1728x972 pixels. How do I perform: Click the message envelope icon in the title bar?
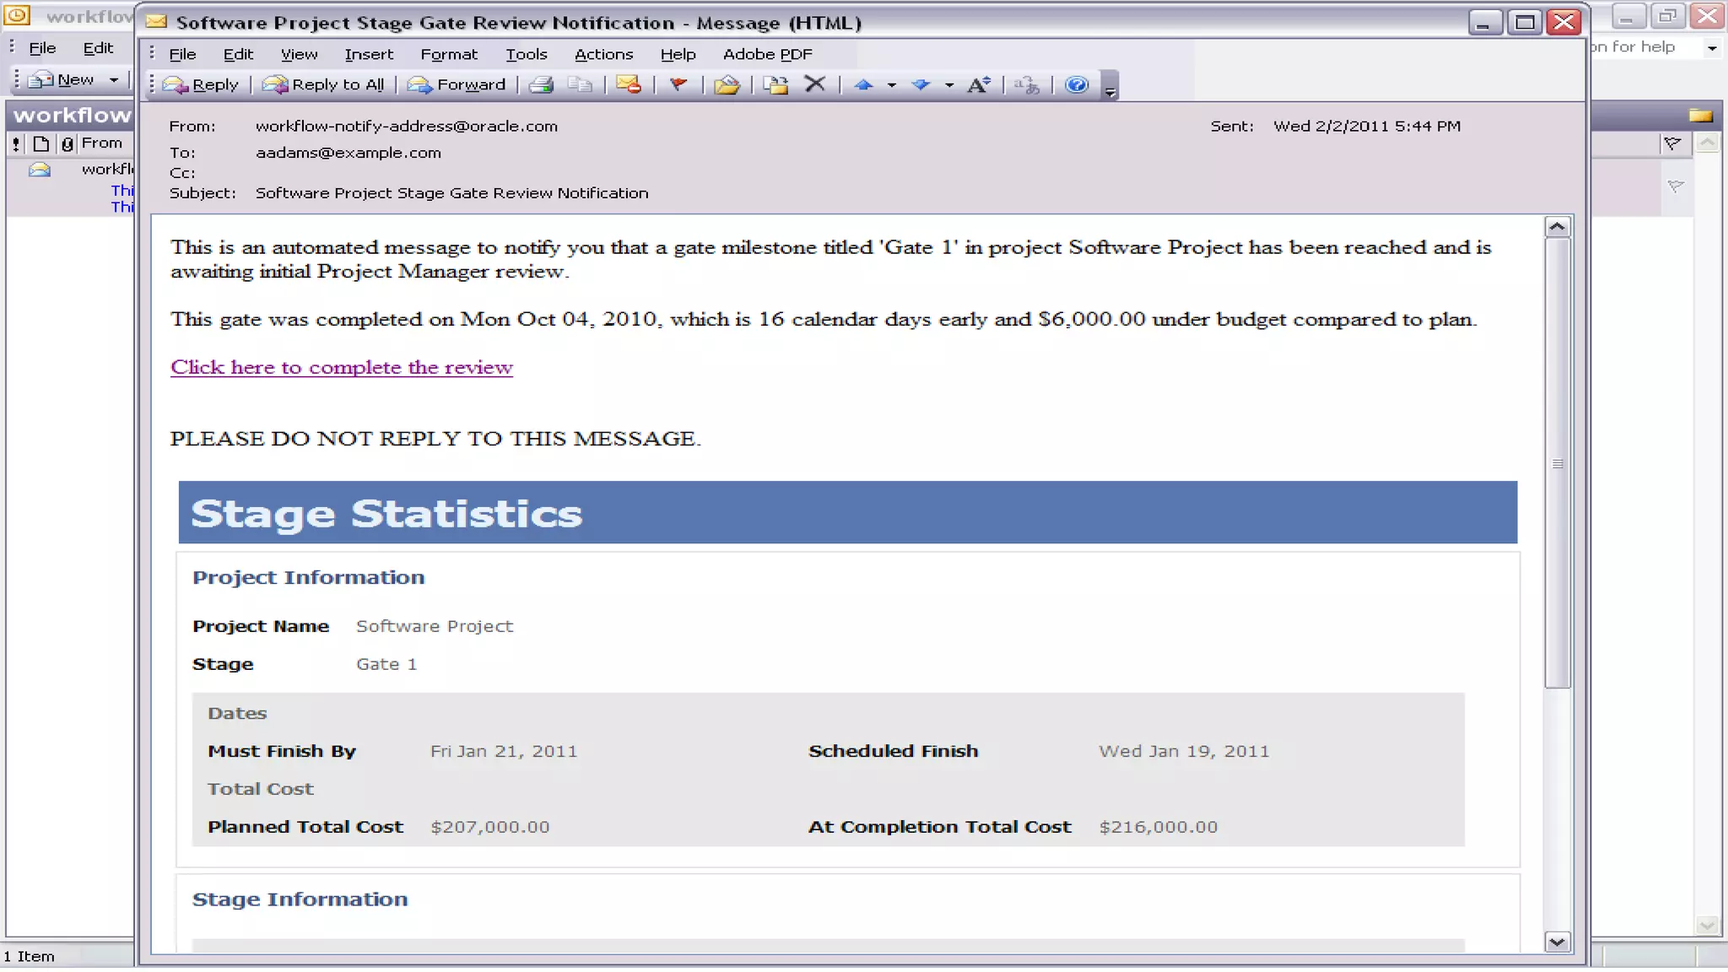(x=156, y=22)
